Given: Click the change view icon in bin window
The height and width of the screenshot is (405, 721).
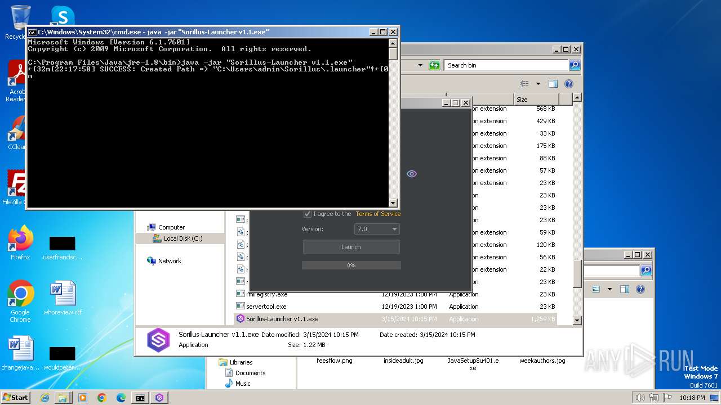Looking at the screenshot, I should click(524, 84).
